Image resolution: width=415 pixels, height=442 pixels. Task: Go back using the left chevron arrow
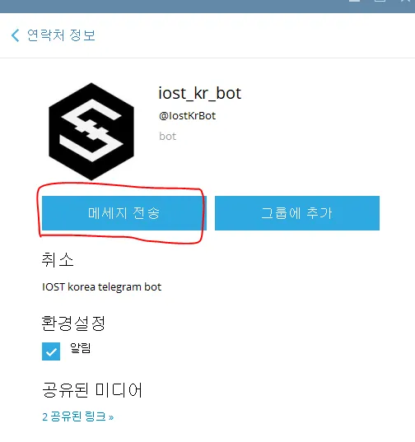pos(15,35)
